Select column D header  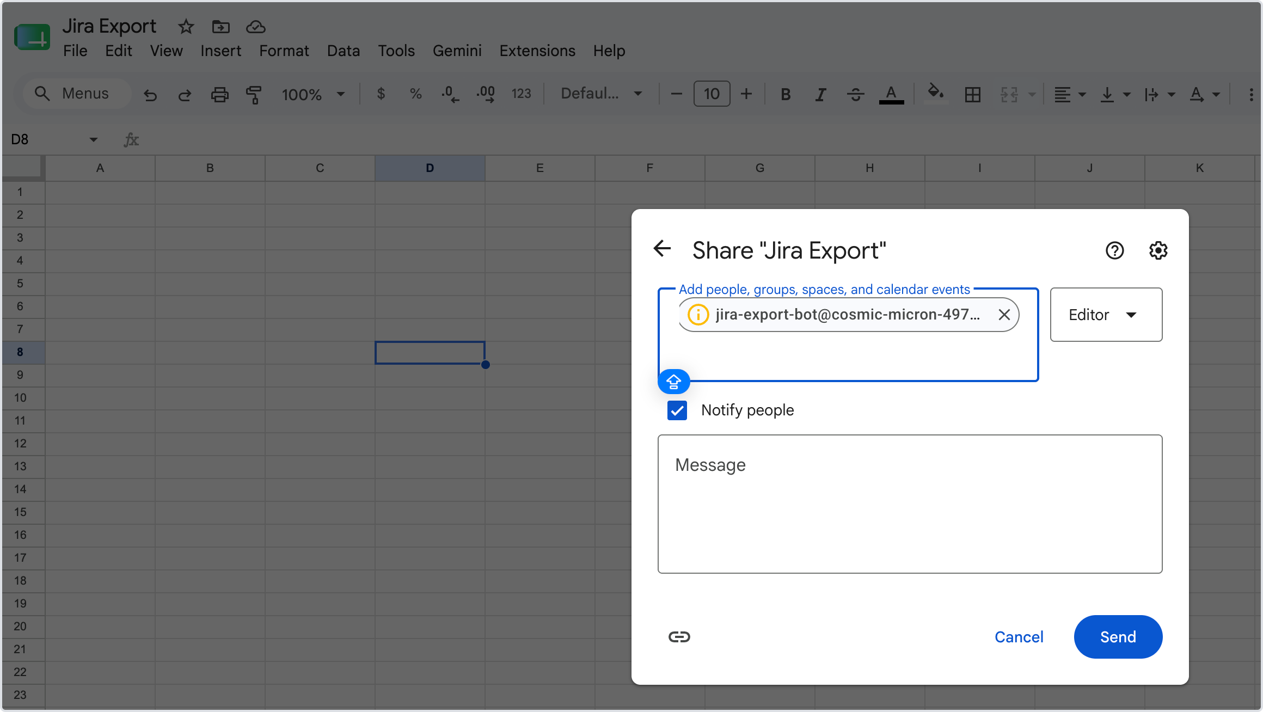430,168
